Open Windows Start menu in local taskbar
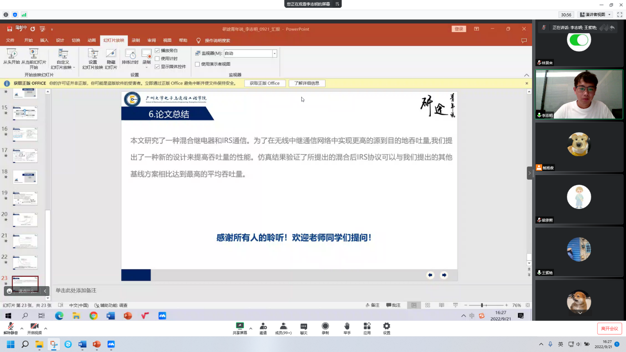Image resolution: width=626 pixels, height=352 pixels. click(11, 344)
